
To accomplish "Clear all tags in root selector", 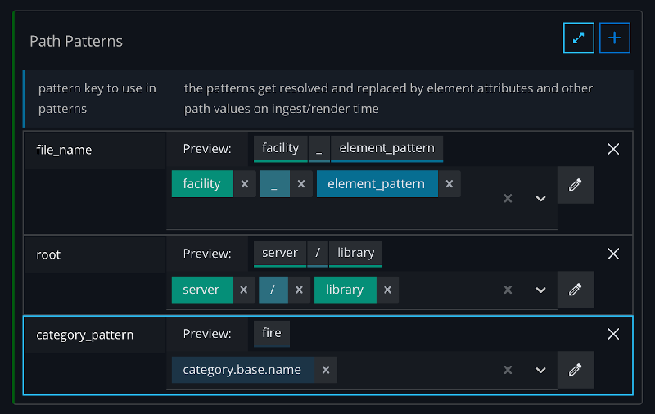I will point(508,290).
